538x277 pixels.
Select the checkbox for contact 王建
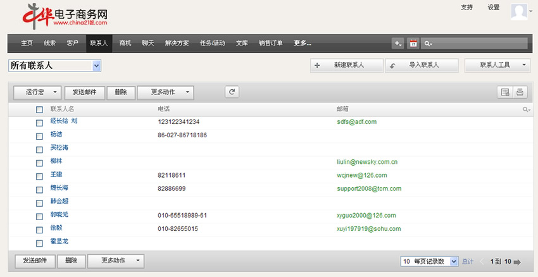[x=39, y=176]
